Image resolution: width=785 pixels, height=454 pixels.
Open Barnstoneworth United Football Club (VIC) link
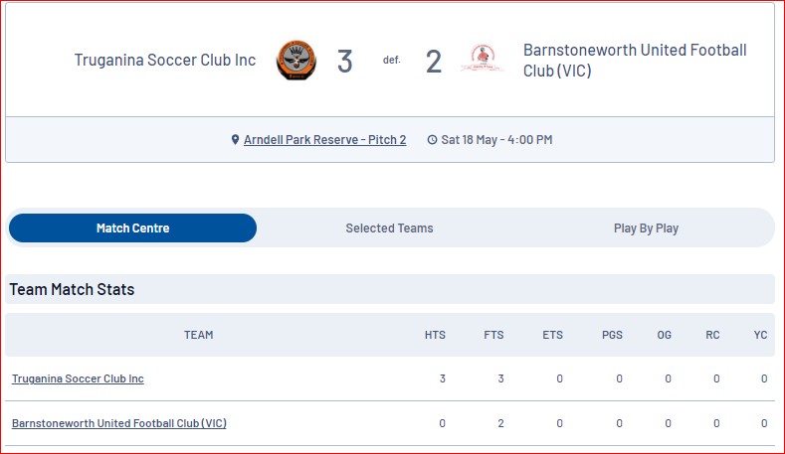pyautogui.click(x=119, y=423)
